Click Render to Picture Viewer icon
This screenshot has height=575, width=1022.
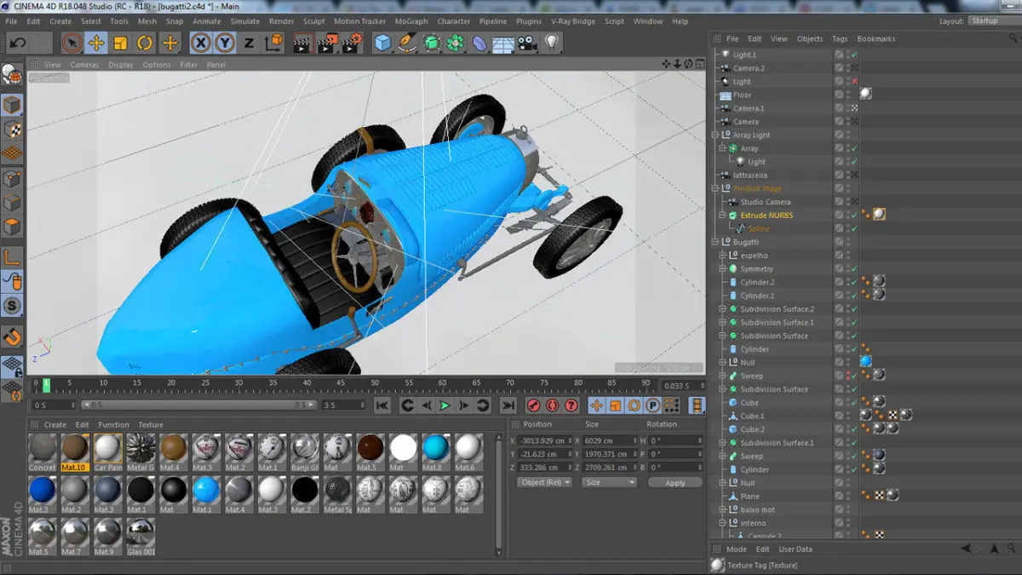pyautogui.click(x=327, y=42)
